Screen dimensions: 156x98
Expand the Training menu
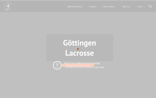93,7
